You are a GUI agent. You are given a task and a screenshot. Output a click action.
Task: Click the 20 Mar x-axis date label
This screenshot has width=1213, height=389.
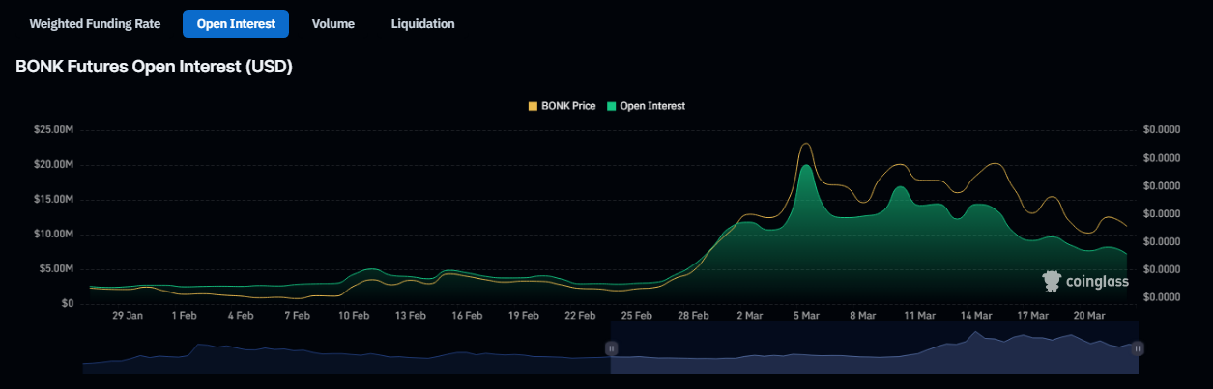coord(1089,316)
